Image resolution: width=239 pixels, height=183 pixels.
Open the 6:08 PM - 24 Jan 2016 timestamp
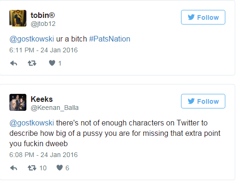(43, 155)
